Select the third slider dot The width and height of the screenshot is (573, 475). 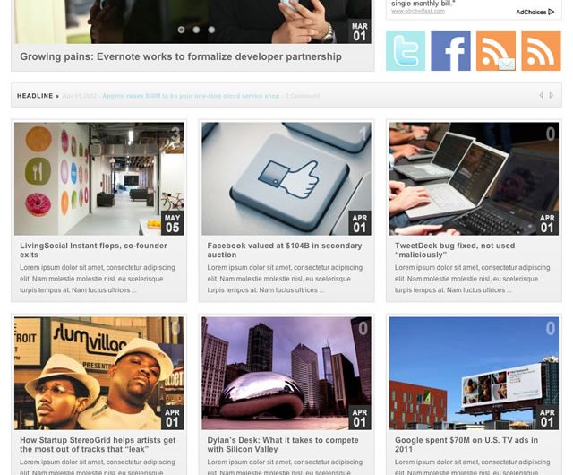click(211, 30)
